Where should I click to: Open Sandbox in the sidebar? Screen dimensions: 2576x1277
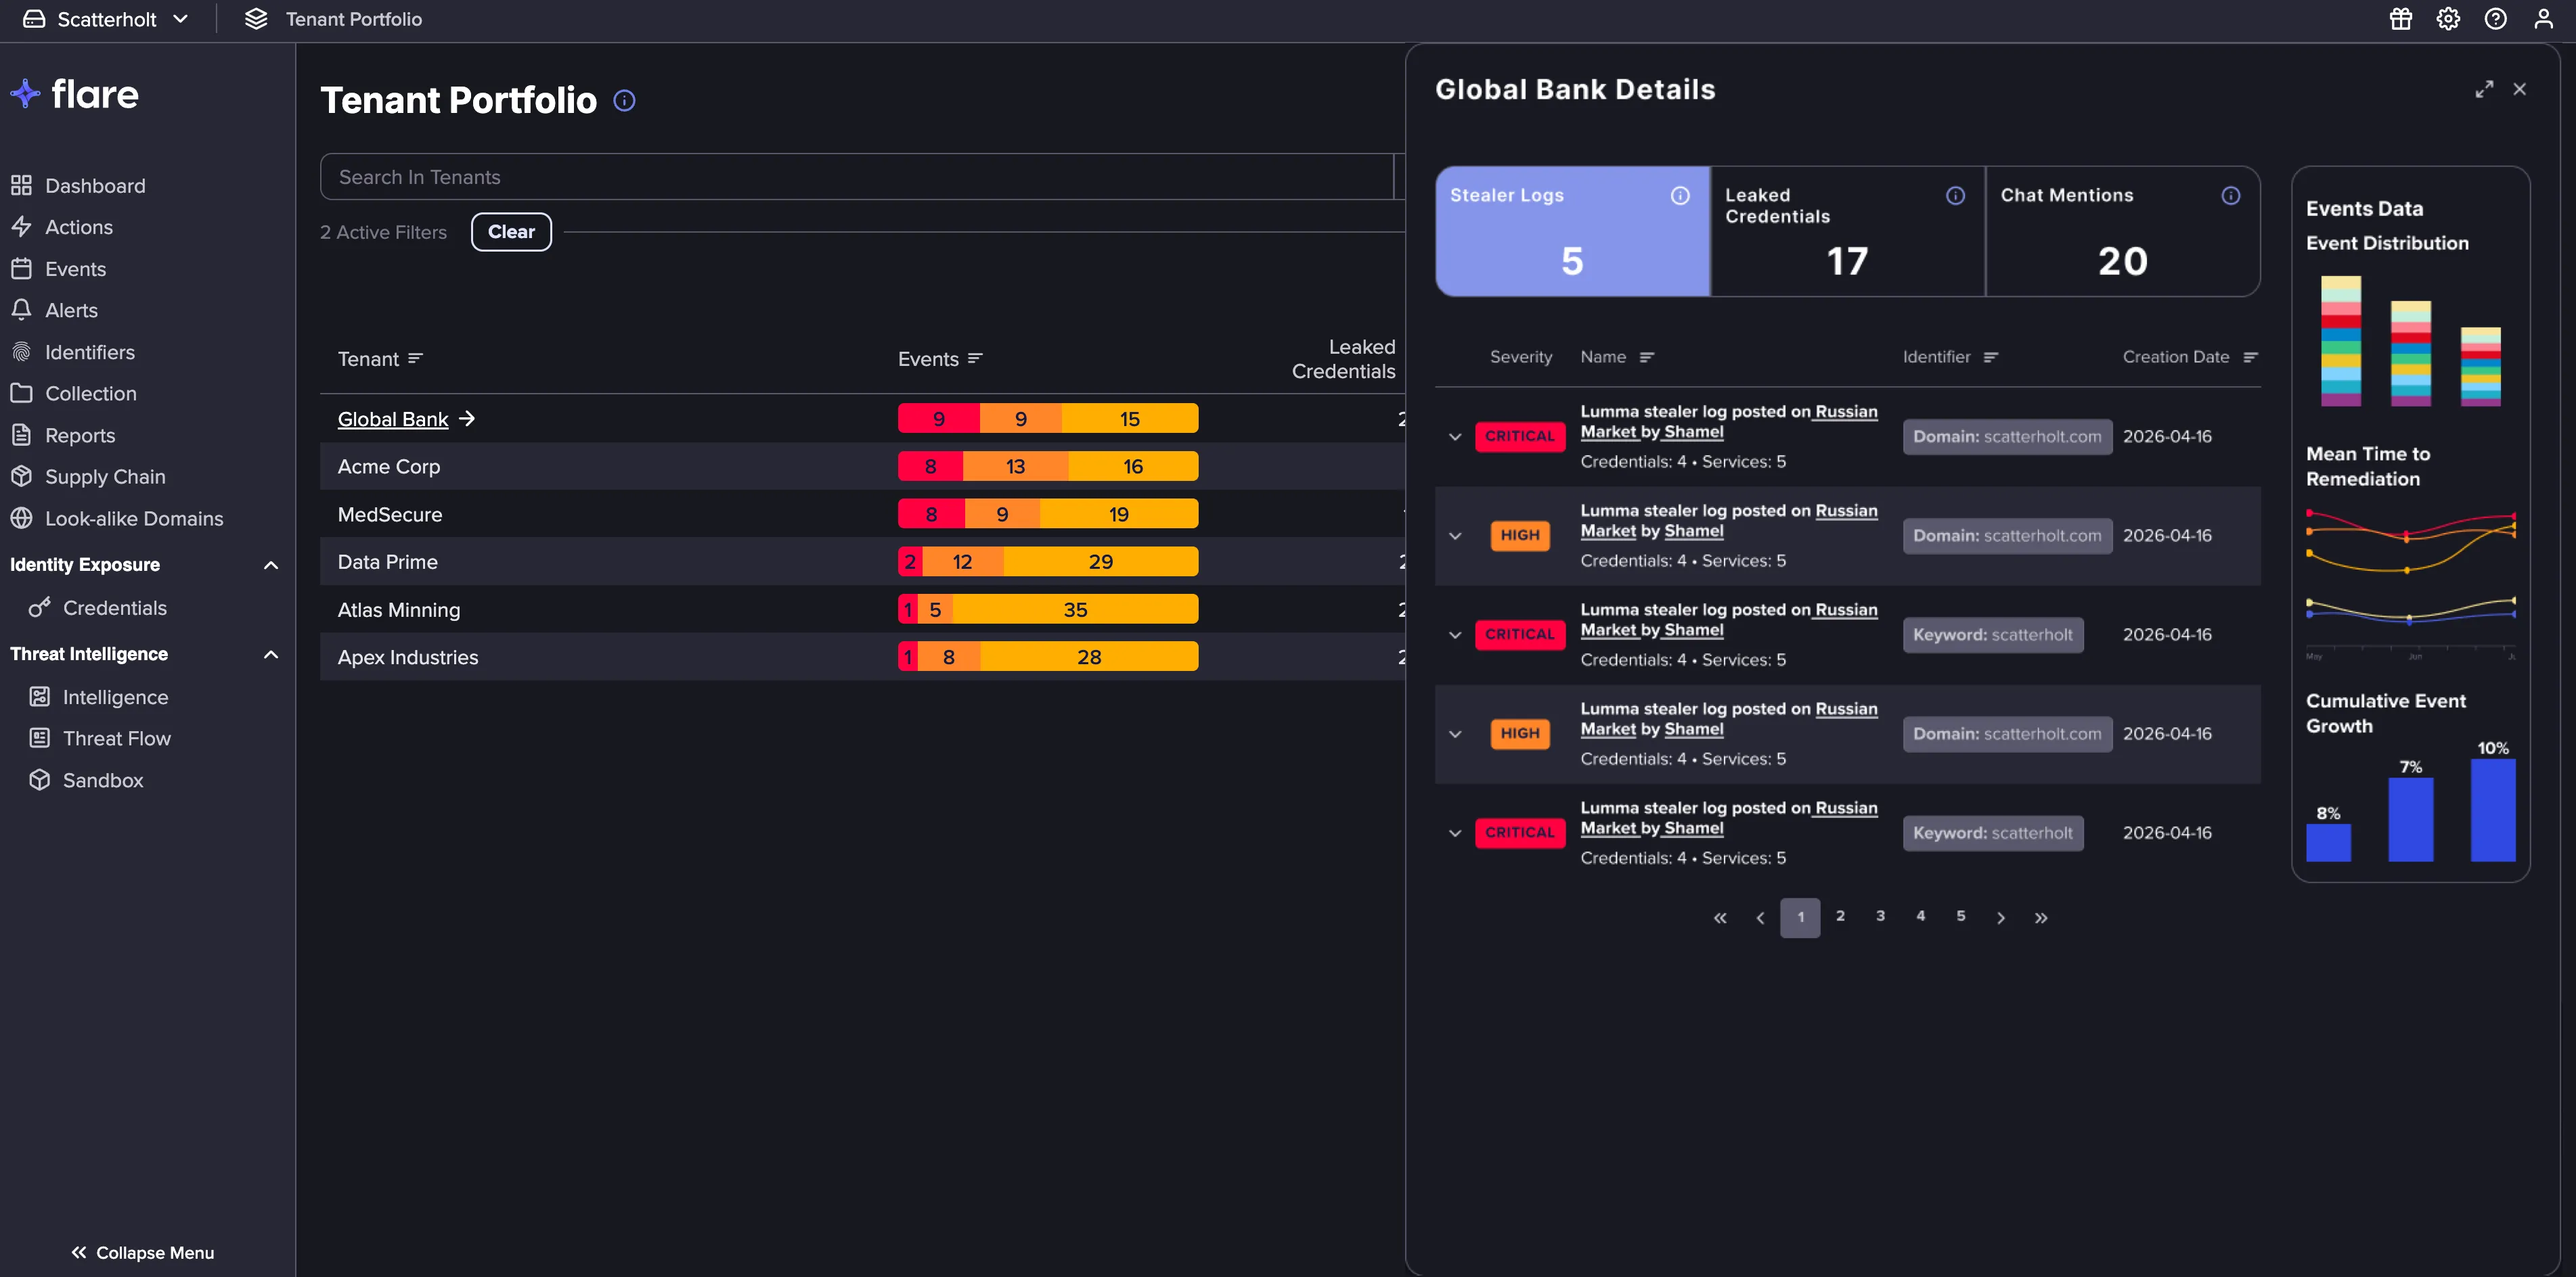point(86,781)
